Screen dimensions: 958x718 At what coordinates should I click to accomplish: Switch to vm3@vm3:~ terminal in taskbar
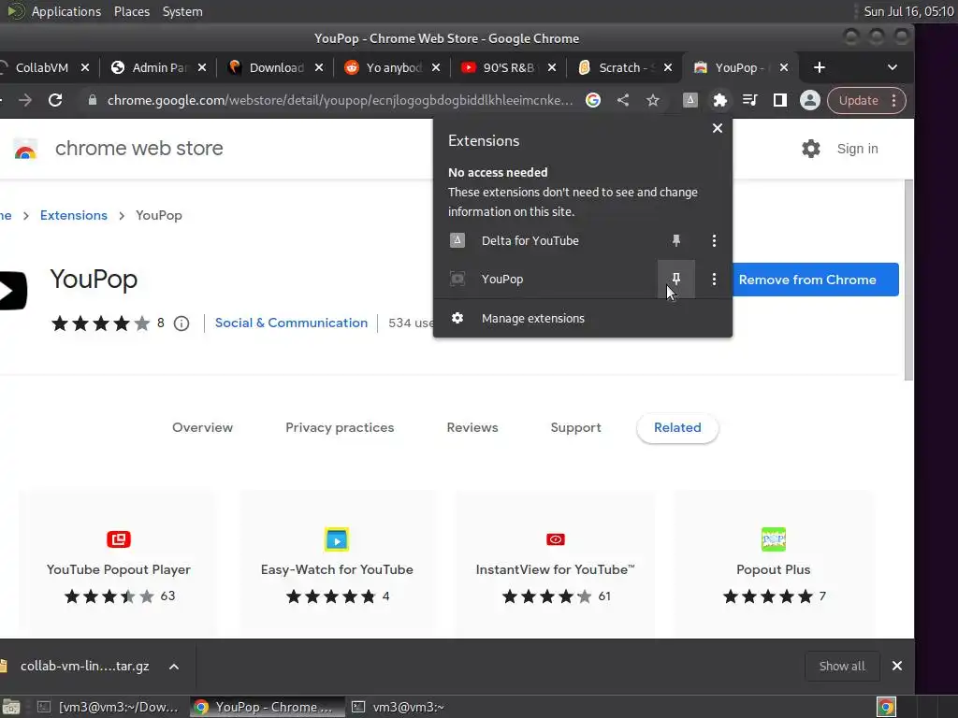(x=399, y=707)
